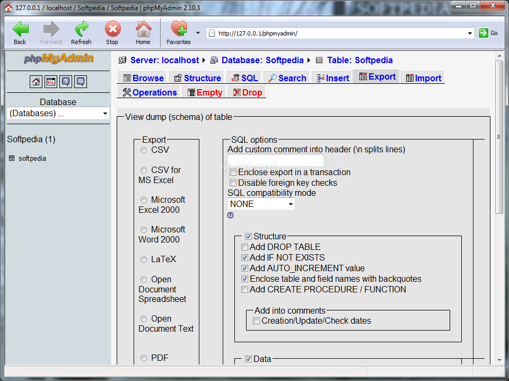Toggle Add AUTO_INCREMENT value checkbox
Viewport: 509px width, 381px height.
pyautogui.click(x=245, y=269)
